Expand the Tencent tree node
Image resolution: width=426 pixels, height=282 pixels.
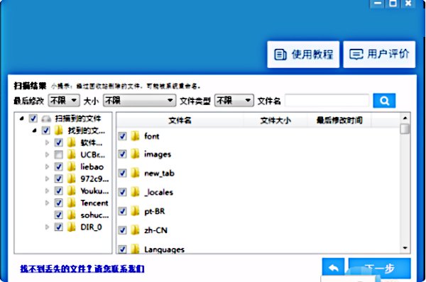[x=47, y=203]
